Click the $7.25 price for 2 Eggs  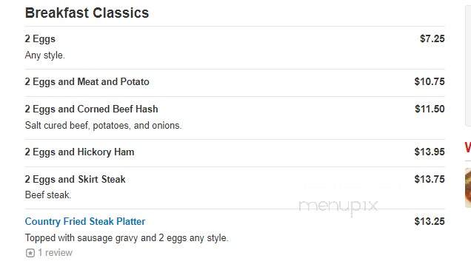coord(432,38)
